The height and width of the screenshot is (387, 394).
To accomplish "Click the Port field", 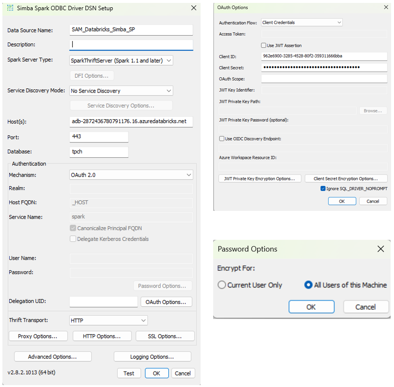I will point(99,137).
